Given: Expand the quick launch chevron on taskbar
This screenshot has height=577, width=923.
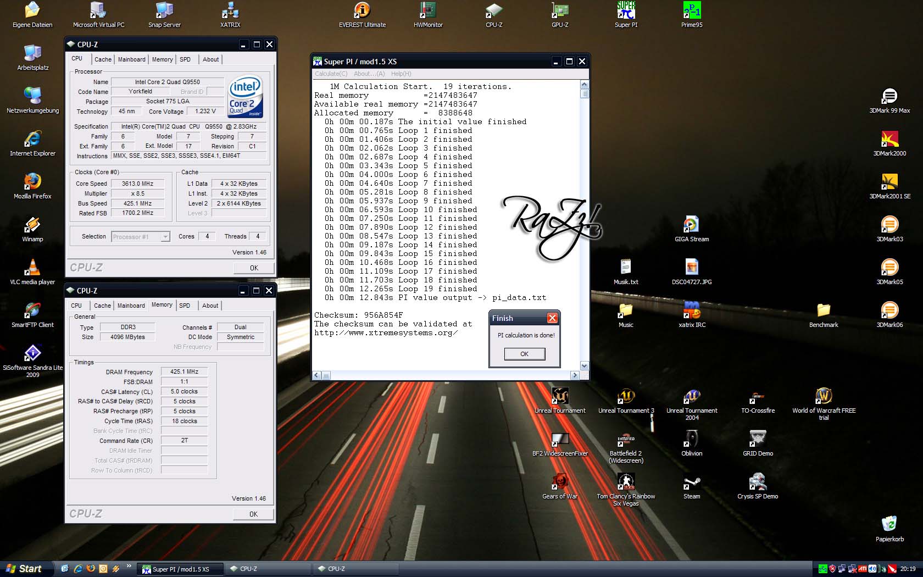Looking at the screenshot, I should click(x=129, y=565).
